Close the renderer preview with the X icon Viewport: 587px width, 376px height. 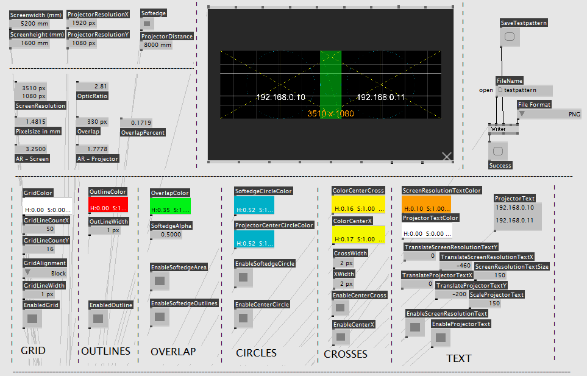pyautogui.click(x=447, y=157)
